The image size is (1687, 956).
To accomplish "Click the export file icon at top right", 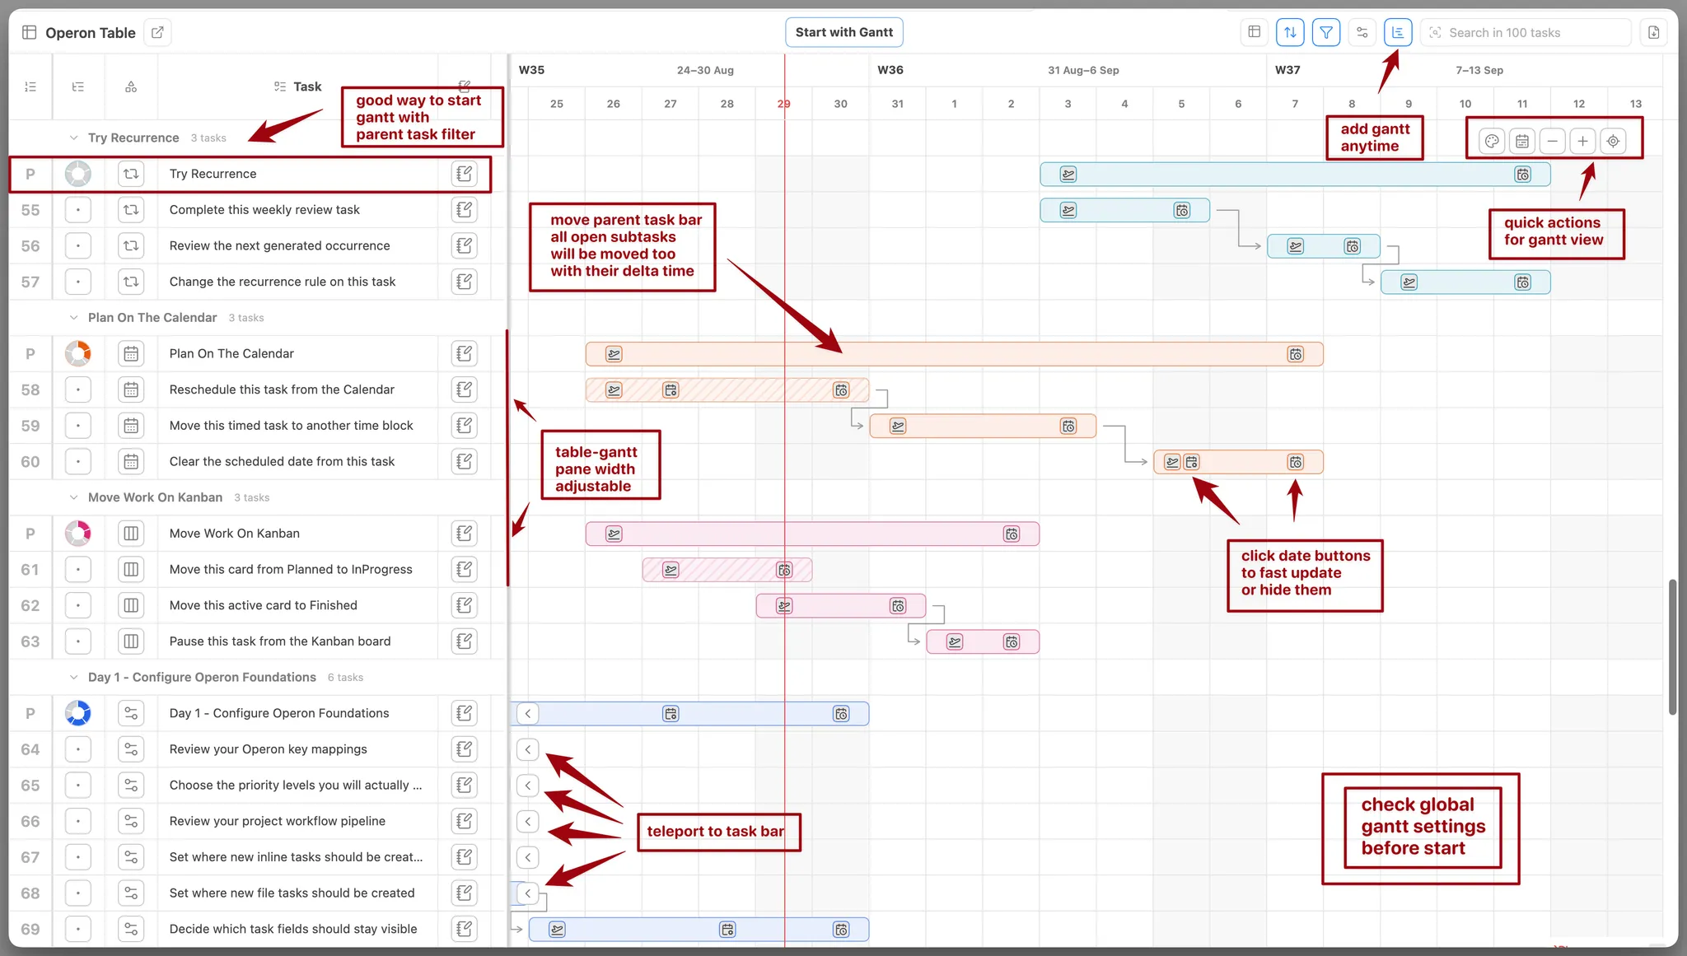I will click(1654, 32).
